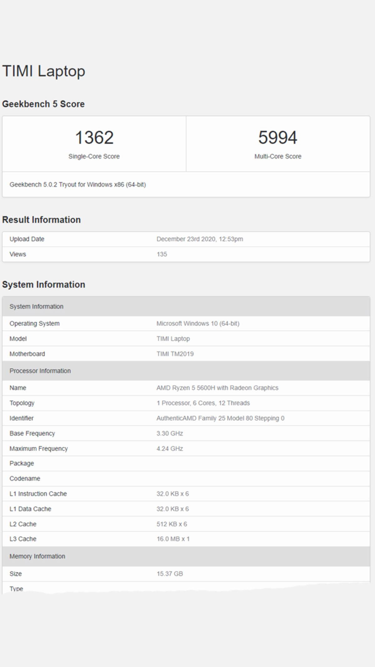375x667 pixels.
Task: Click the memory Size label
Action: (16, 574)
